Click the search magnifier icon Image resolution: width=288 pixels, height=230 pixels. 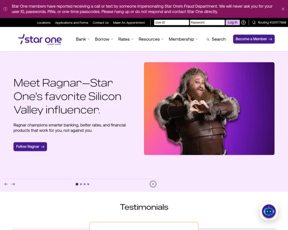(208, 39)
